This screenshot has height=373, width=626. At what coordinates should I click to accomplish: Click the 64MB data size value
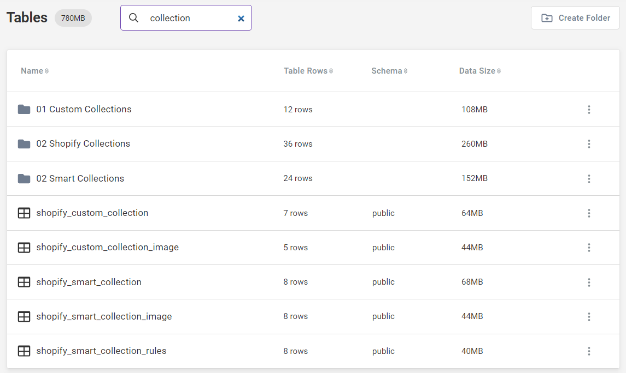pos(472,213)
